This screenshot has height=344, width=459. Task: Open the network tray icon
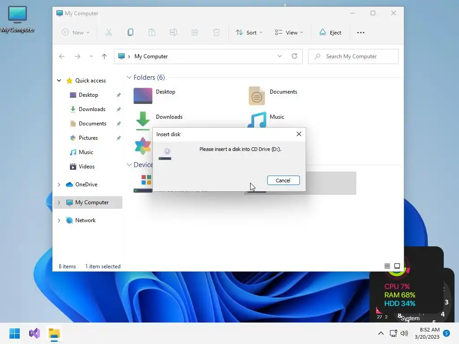[x=393, y=333]
